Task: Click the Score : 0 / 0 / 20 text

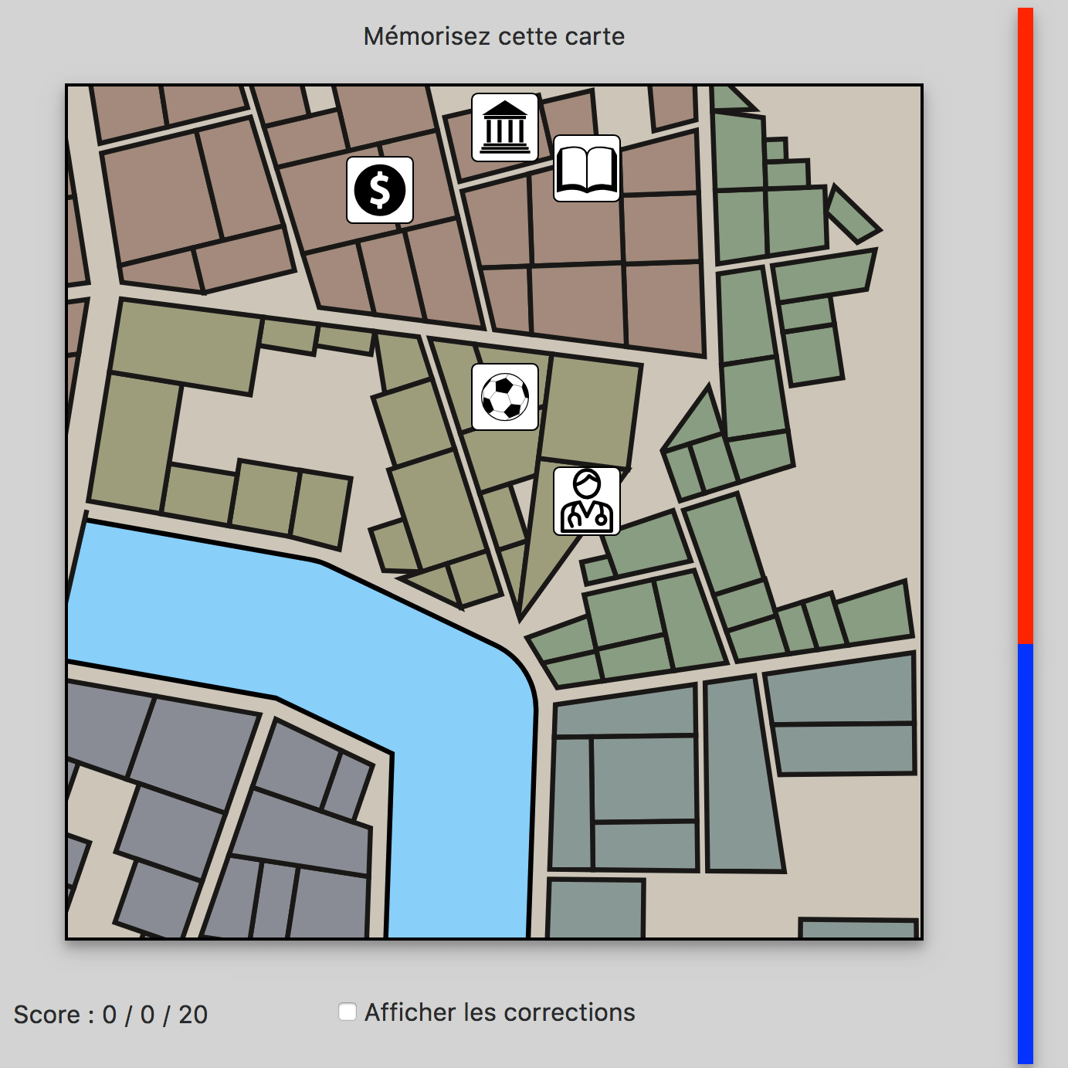Action: [x=110, y=1015]
